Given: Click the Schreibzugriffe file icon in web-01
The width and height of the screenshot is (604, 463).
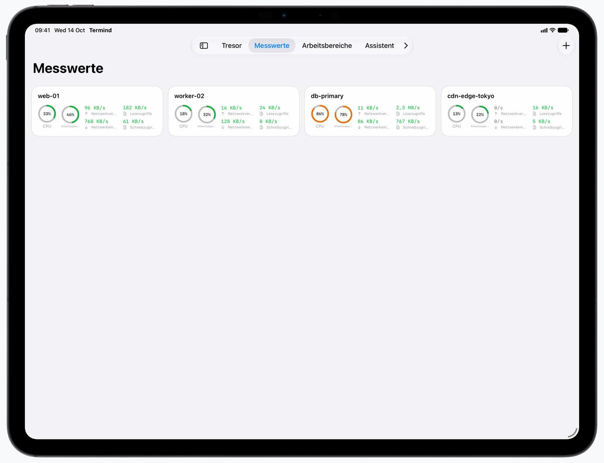Looking at the screenshot, I should [125, 127].
